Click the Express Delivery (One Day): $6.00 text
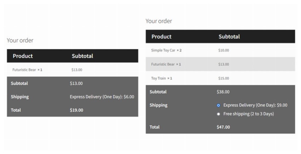The image size is (301, 154). pyautogui.click(x=102, y=97)
